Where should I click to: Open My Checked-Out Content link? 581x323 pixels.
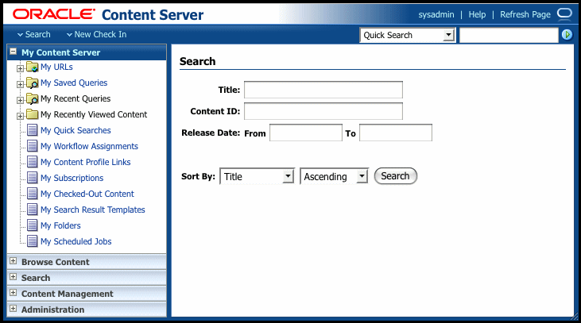tap(87, 194)
